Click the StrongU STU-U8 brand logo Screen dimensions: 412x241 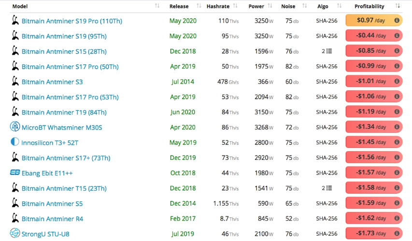(x=15, y=234)
